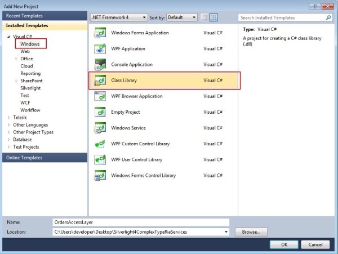This screenshot has height=254, width=338.
Task: Click the Test Projects label
Action: [x=26, y=147]
